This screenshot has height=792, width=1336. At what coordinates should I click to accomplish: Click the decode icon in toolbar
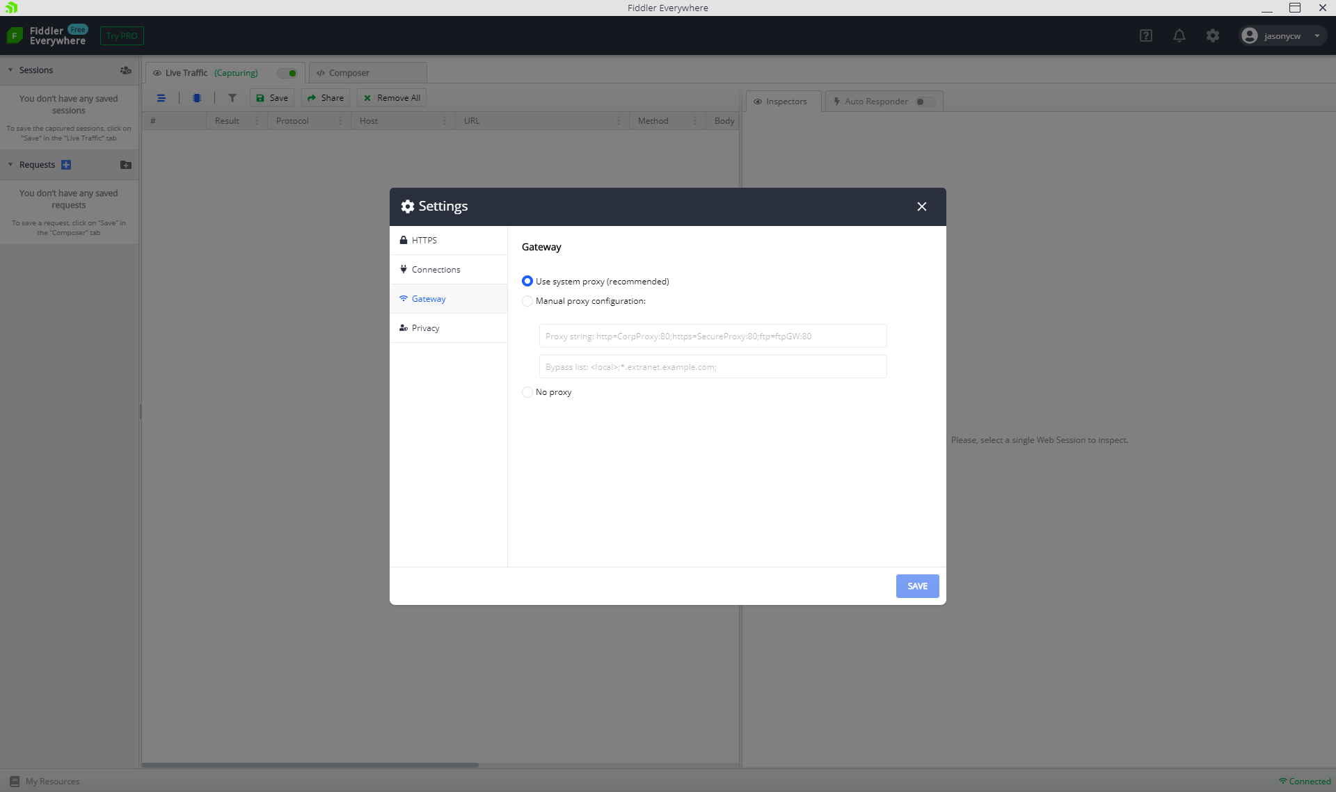[197, 98]
